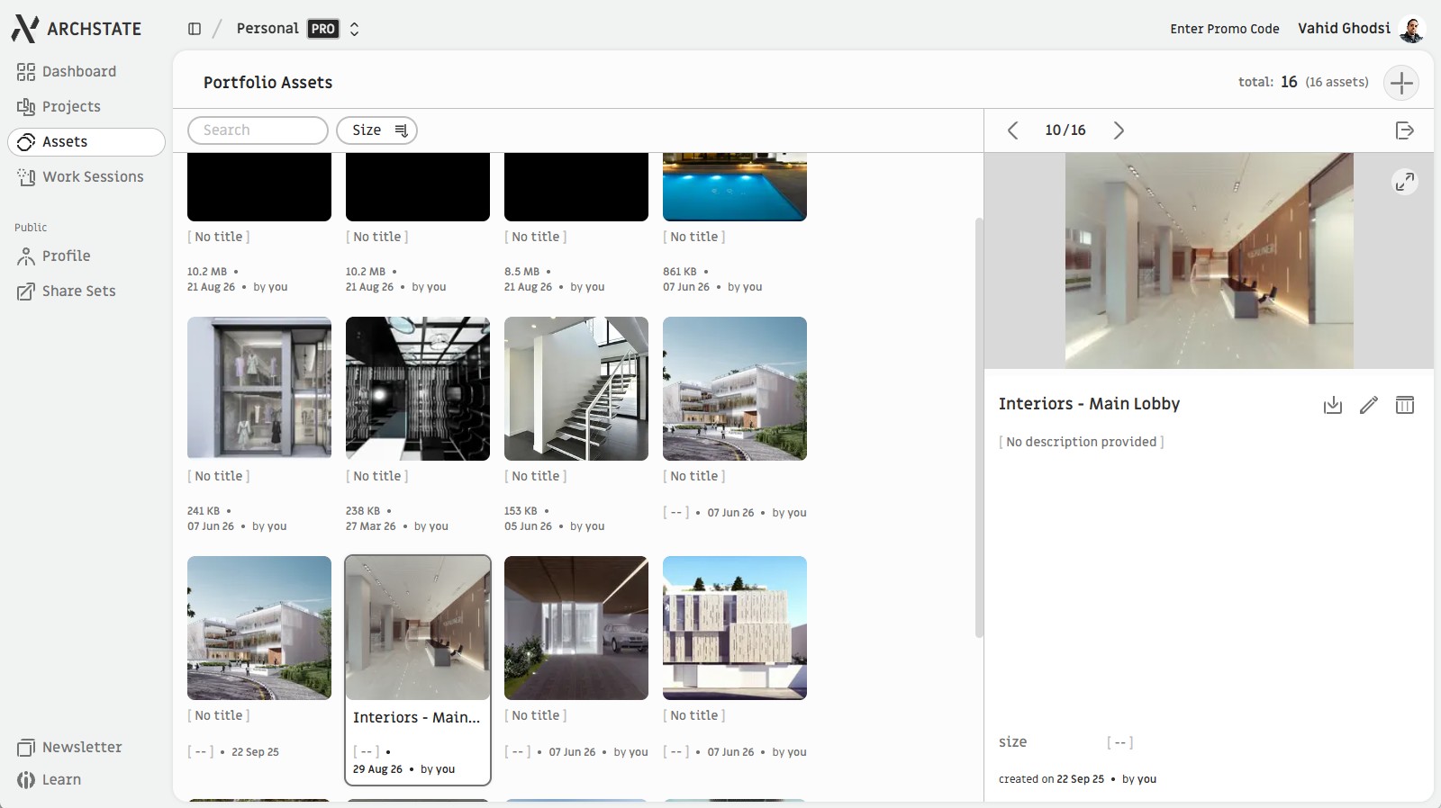The height and width of the screenshot is (808, 1441).
Task: Focus the Search assets field
Action: [x=258, y=130]
